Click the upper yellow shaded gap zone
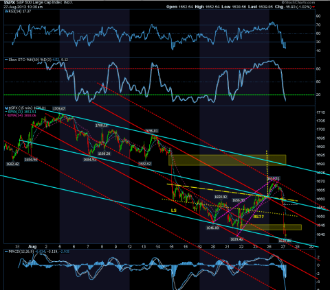The image size is (330, 290). pos(227,160)
